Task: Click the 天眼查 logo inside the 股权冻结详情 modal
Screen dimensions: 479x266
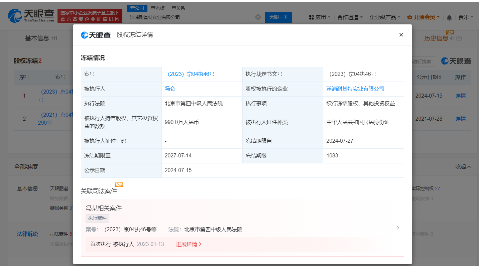Action: pos(96,35)
